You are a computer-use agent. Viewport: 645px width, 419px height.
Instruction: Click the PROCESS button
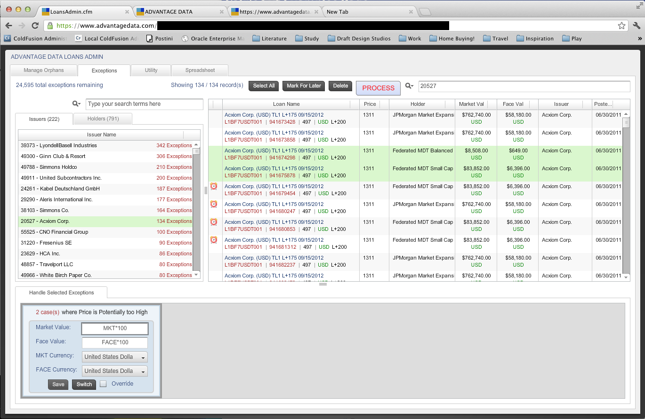click(x=378, y=88)
